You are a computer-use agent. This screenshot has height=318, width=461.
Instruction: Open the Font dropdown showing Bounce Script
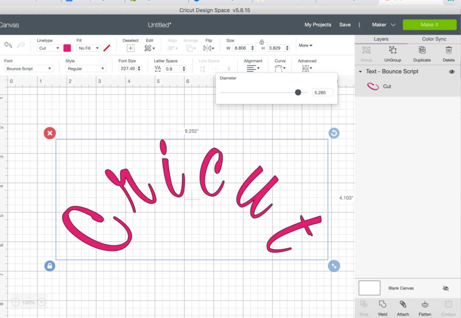pos(28,68)
